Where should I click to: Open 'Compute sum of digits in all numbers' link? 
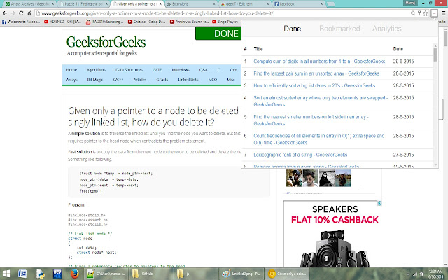pyautogui.click(x=319, y=62)
